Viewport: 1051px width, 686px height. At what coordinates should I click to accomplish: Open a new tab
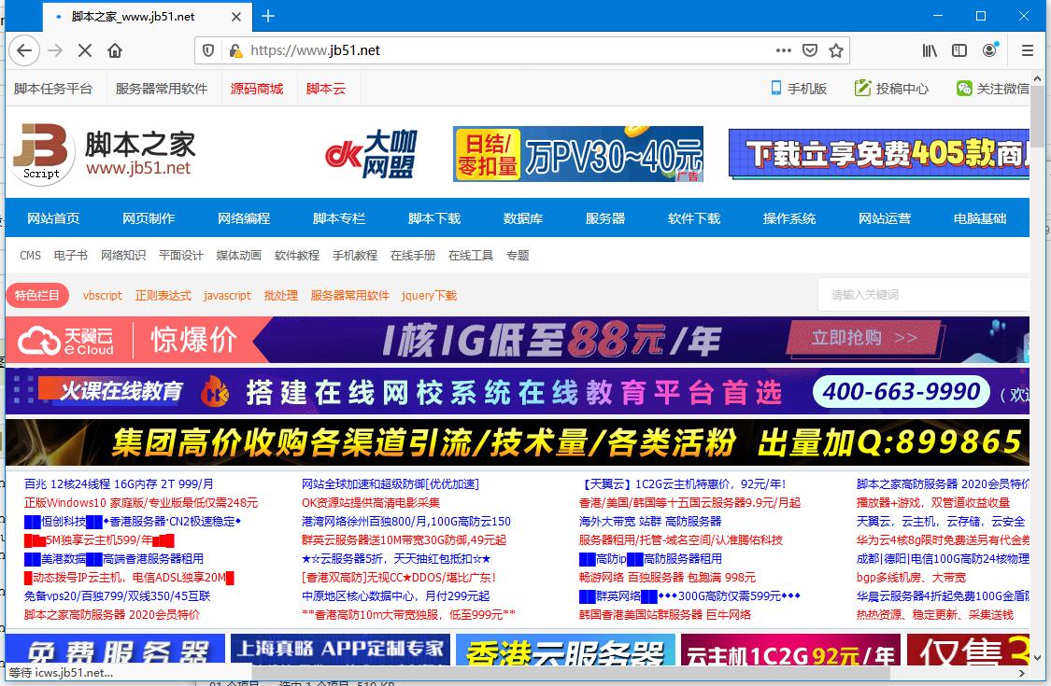pos(268,16)
